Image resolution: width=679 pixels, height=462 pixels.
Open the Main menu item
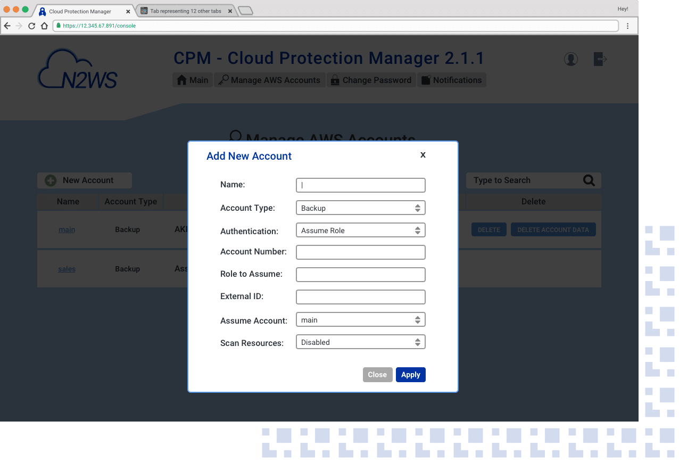192,80
